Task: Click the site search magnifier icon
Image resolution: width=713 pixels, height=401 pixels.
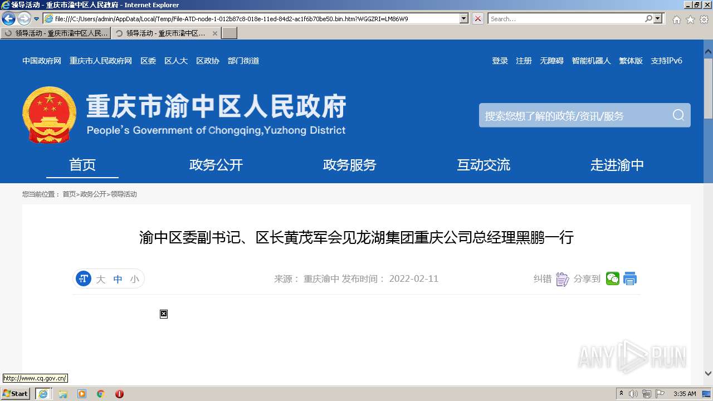Action: (x=678, y=115)
